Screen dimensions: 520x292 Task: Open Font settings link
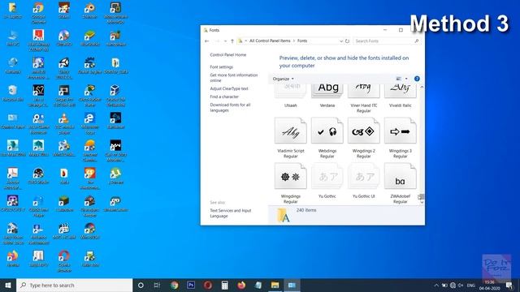[x=222, y=67]
